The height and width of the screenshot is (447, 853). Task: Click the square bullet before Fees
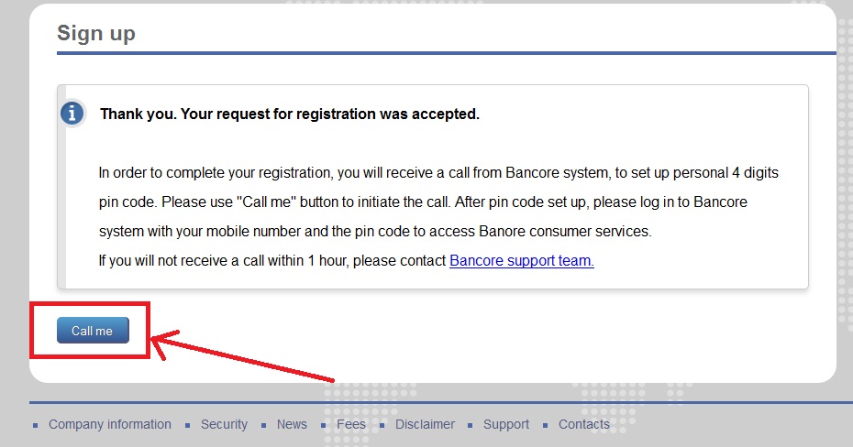point(323,426)
